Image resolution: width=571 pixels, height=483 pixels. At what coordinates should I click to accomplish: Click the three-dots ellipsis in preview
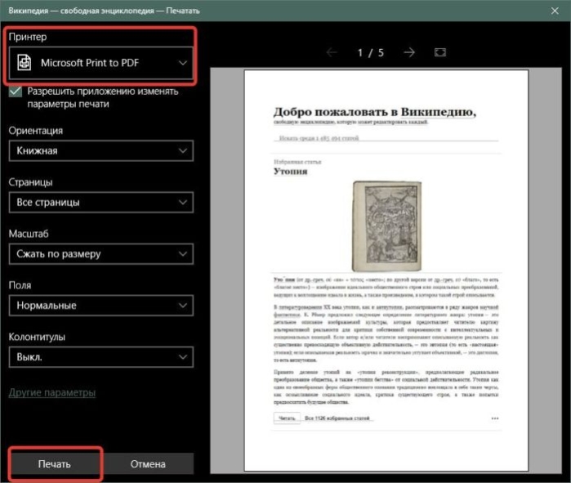pyautogui.click(x=494, y=418)
